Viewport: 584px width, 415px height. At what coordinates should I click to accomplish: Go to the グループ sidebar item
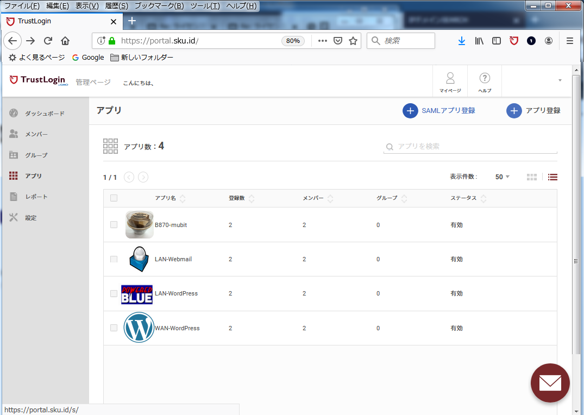pos(36,155)
